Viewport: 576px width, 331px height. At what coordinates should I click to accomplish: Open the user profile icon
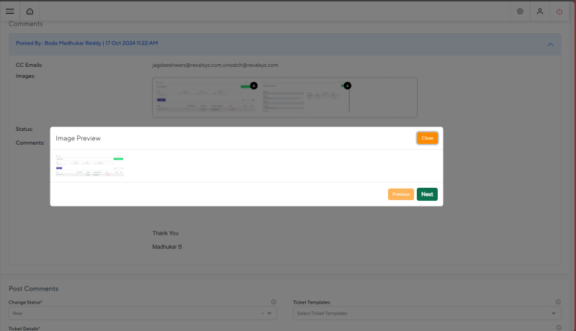click(539, 12)
